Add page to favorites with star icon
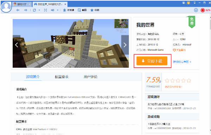This screenshot has width=211, height=135. 95,10
